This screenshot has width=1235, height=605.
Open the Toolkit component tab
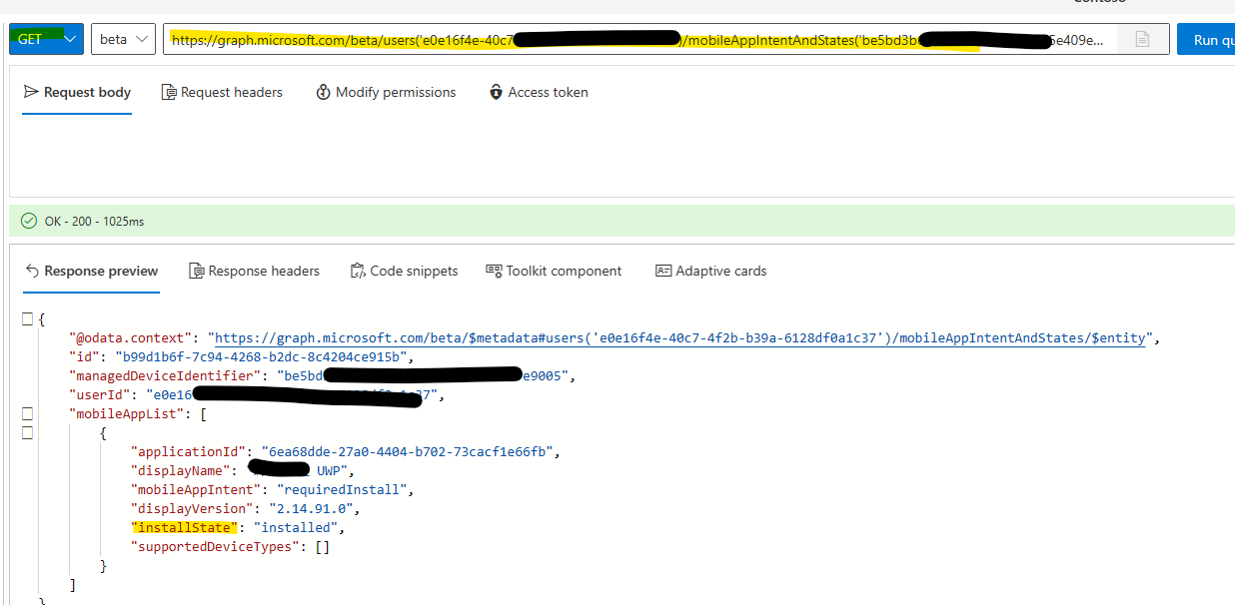click(x=554, y=271)
